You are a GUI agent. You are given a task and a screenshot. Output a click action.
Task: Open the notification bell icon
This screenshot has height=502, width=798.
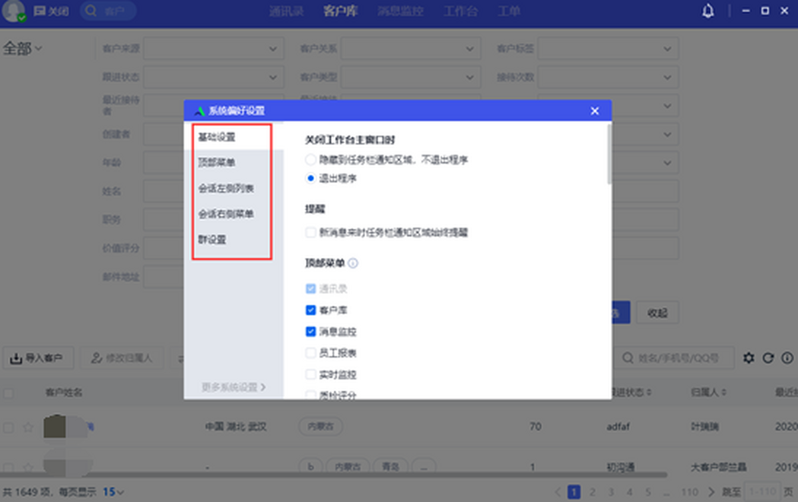click(x=708, y=11)
